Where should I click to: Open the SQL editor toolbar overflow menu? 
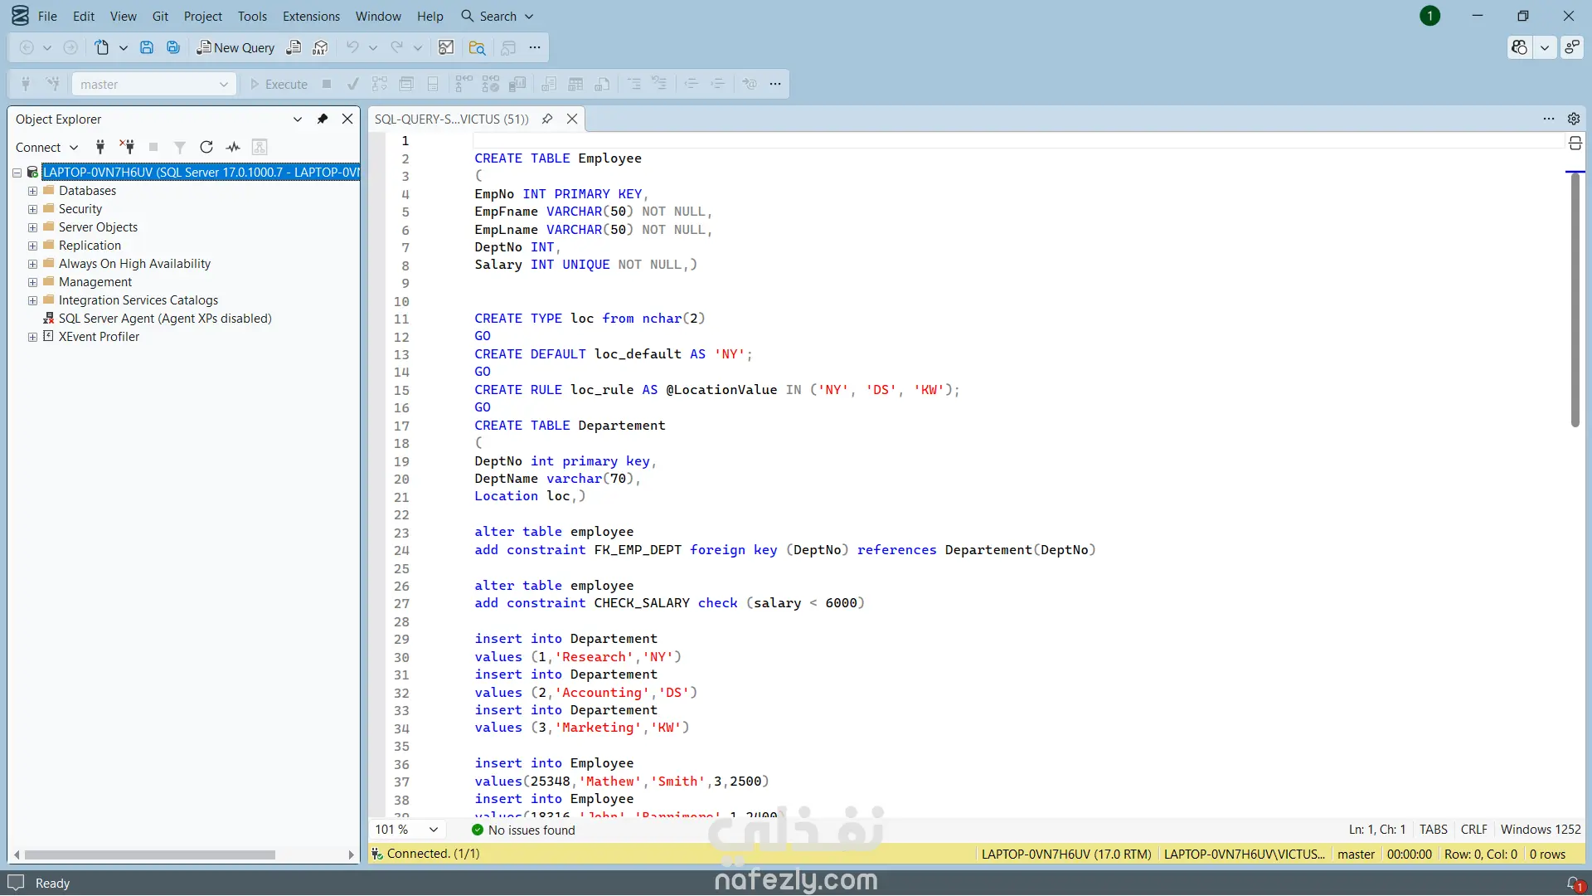pos(775,84)
